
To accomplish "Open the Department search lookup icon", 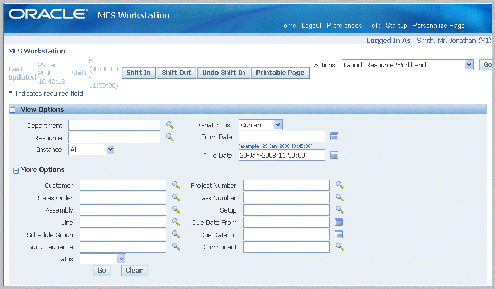I will 170,125.
